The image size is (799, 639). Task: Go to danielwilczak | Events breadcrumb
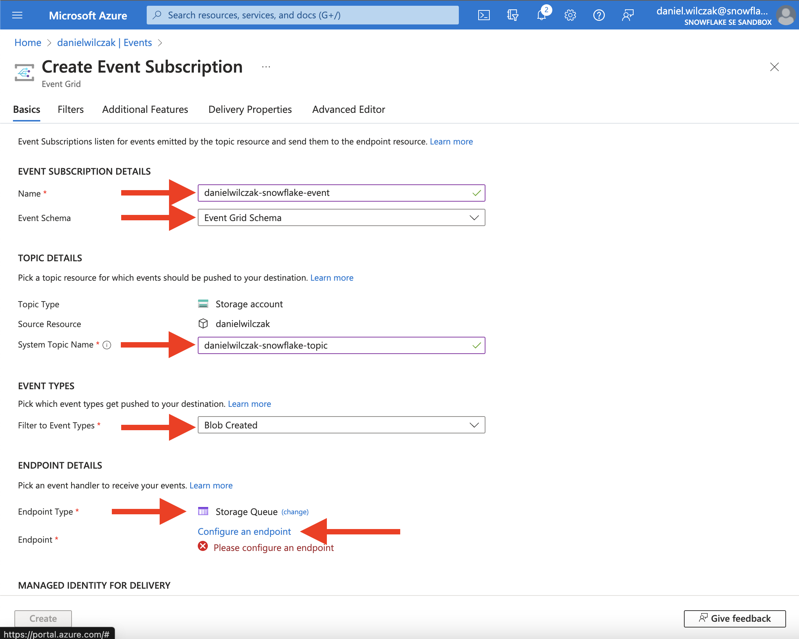point(105,43)
